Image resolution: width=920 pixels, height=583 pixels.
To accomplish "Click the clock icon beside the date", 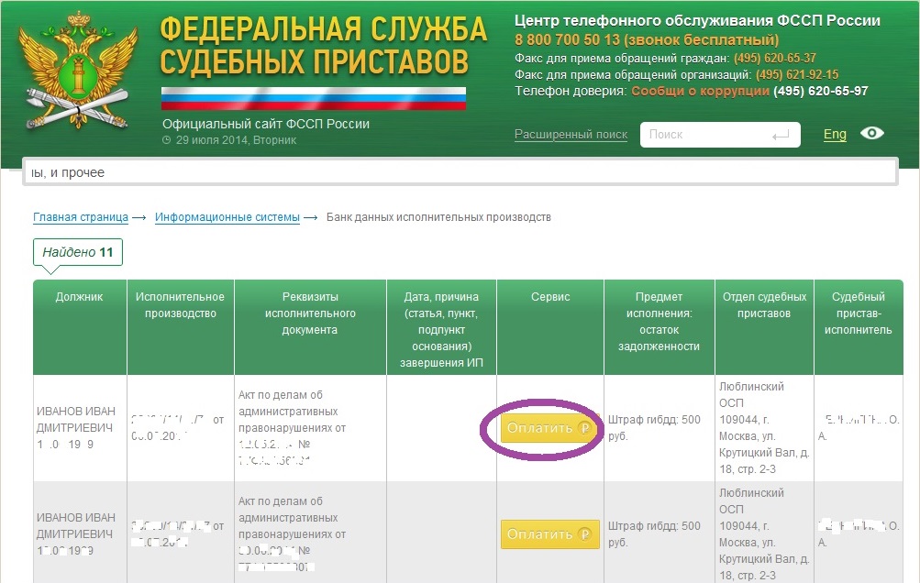I will pos(167,140).
